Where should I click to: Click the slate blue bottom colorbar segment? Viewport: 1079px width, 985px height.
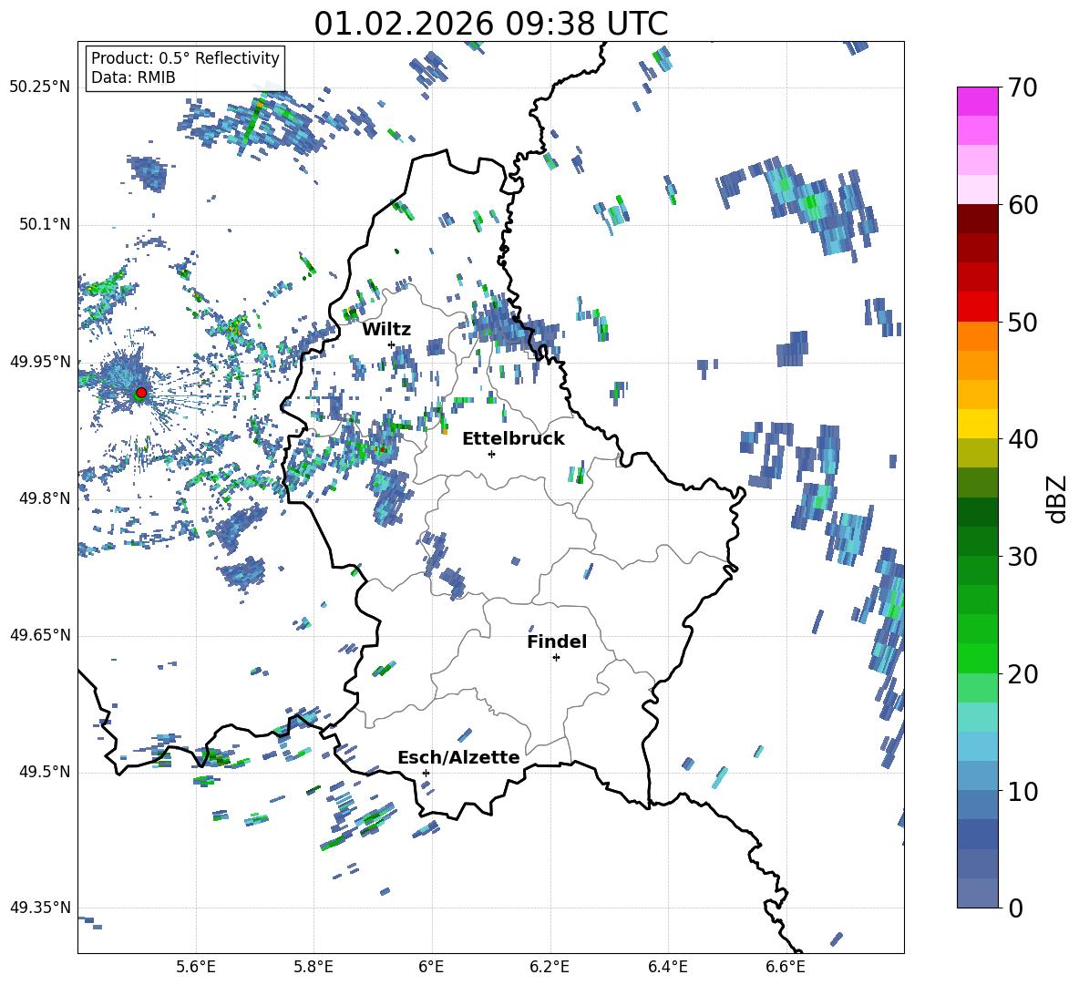(977, 893)
